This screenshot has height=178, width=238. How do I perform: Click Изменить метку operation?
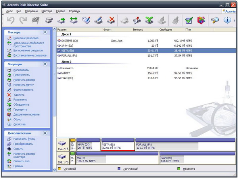pyautogui.click(x=23, y=85)
